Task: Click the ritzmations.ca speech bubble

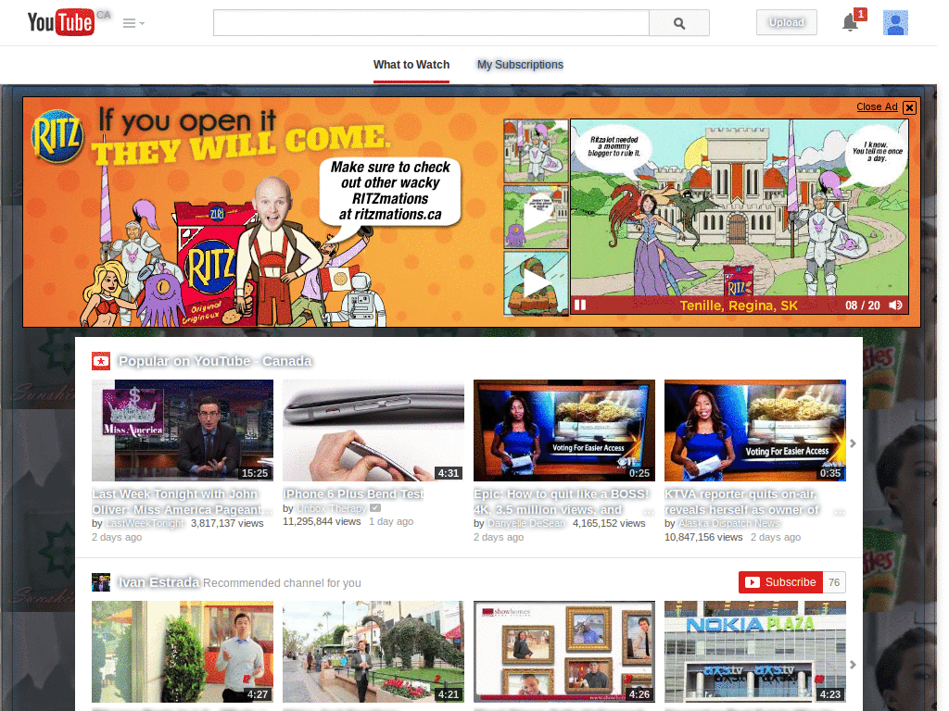Action: click(390, 191)
